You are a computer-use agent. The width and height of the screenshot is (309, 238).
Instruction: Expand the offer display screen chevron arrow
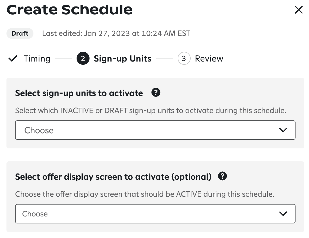[x=283, y=214]
